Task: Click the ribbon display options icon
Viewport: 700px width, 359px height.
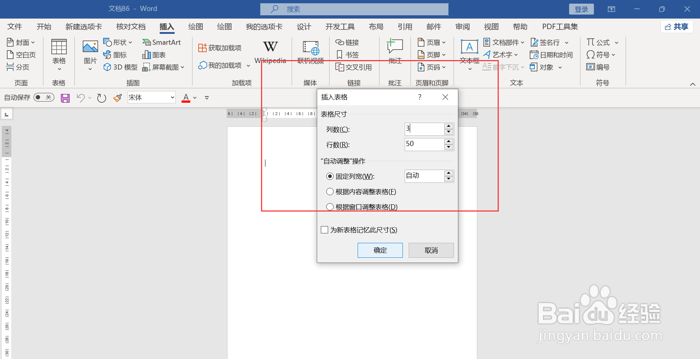Action: (611, 9)
